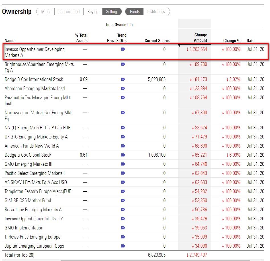
Task: Click the Trend Prev. 8 Qtrs header
Action: (117, 38)
